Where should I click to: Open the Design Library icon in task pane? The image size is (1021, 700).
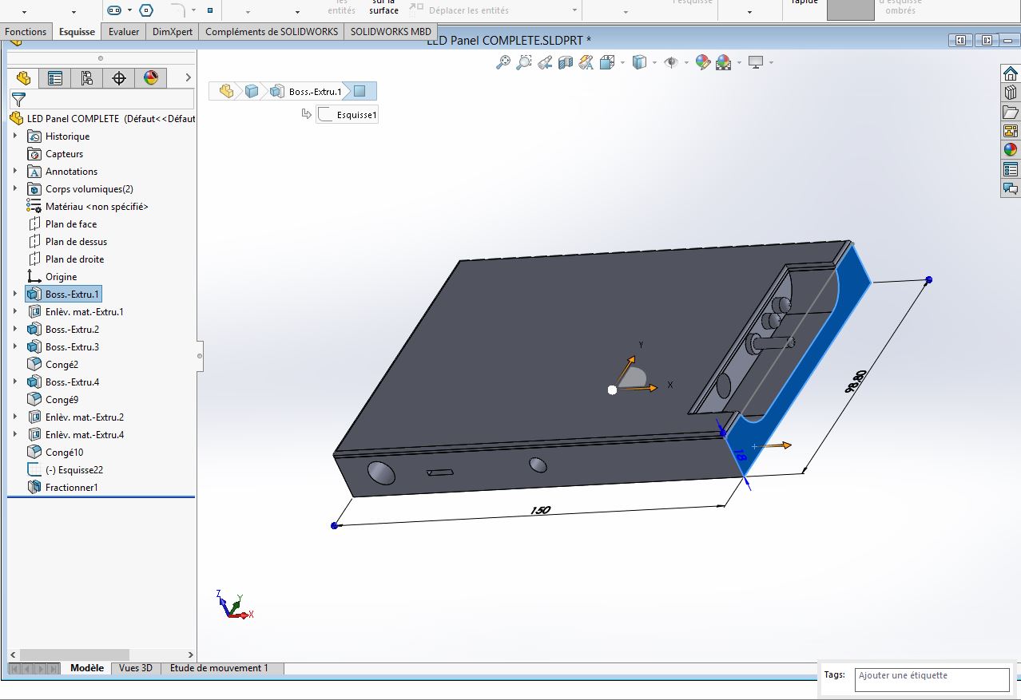click(1011, 93)
